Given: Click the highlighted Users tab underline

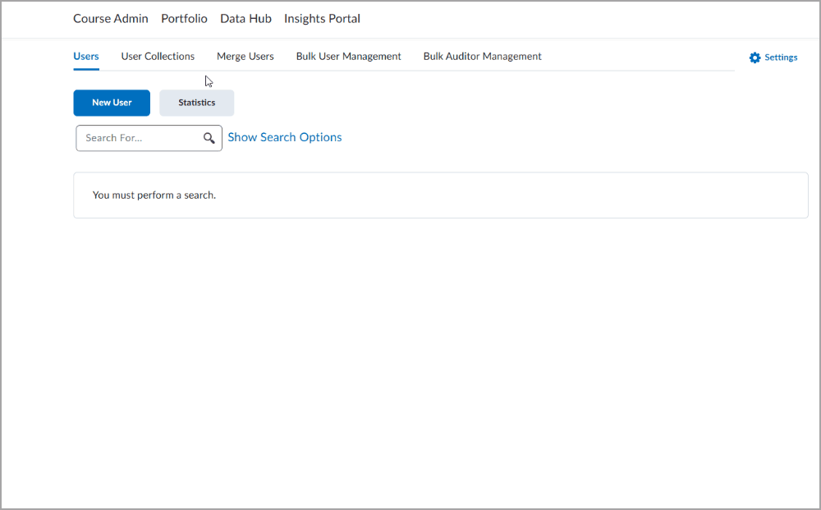Looking at the screenshot, I should (x=85, y=67).
